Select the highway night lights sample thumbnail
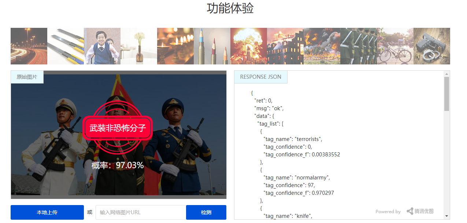The image size is (467, 223). click(29, 46)
